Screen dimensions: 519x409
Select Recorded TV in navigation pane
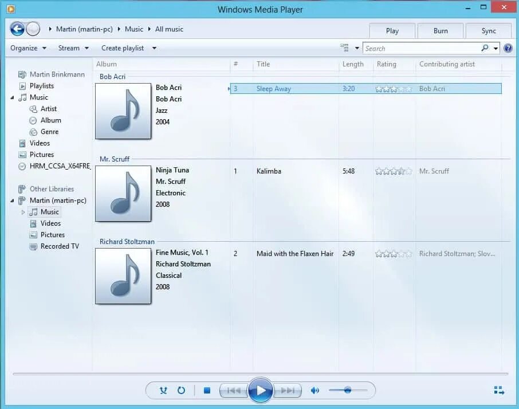pos(60,246)
